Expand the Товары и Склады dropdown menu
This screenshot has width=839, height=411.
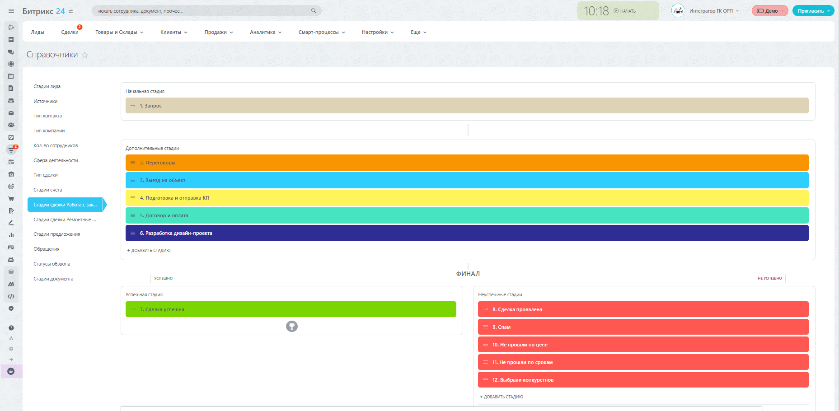click(x=119, y=33)
